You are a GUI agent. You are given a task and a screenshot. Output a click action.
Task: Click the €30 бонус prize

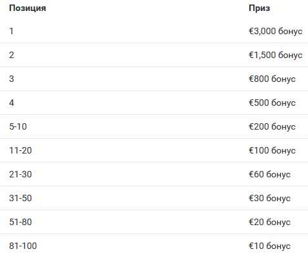[x=269, y=198]
